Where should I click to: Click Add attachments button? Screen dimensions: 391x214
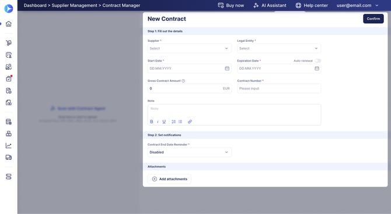click(x=170, y=179)
